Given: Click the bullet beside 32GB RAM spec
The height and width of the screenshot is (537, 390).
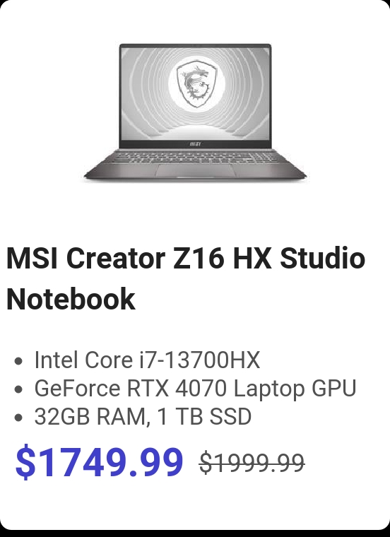Looking at the screenshot, I should pyautogui.click(x=19, y=418).
